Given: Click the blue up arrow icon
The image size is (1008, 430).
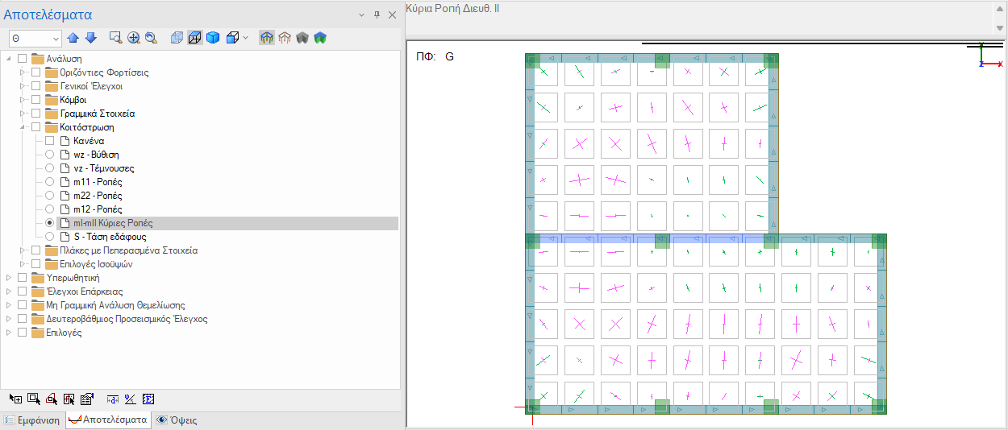Looking at the screenshot, I should click(x=73, y=38).
